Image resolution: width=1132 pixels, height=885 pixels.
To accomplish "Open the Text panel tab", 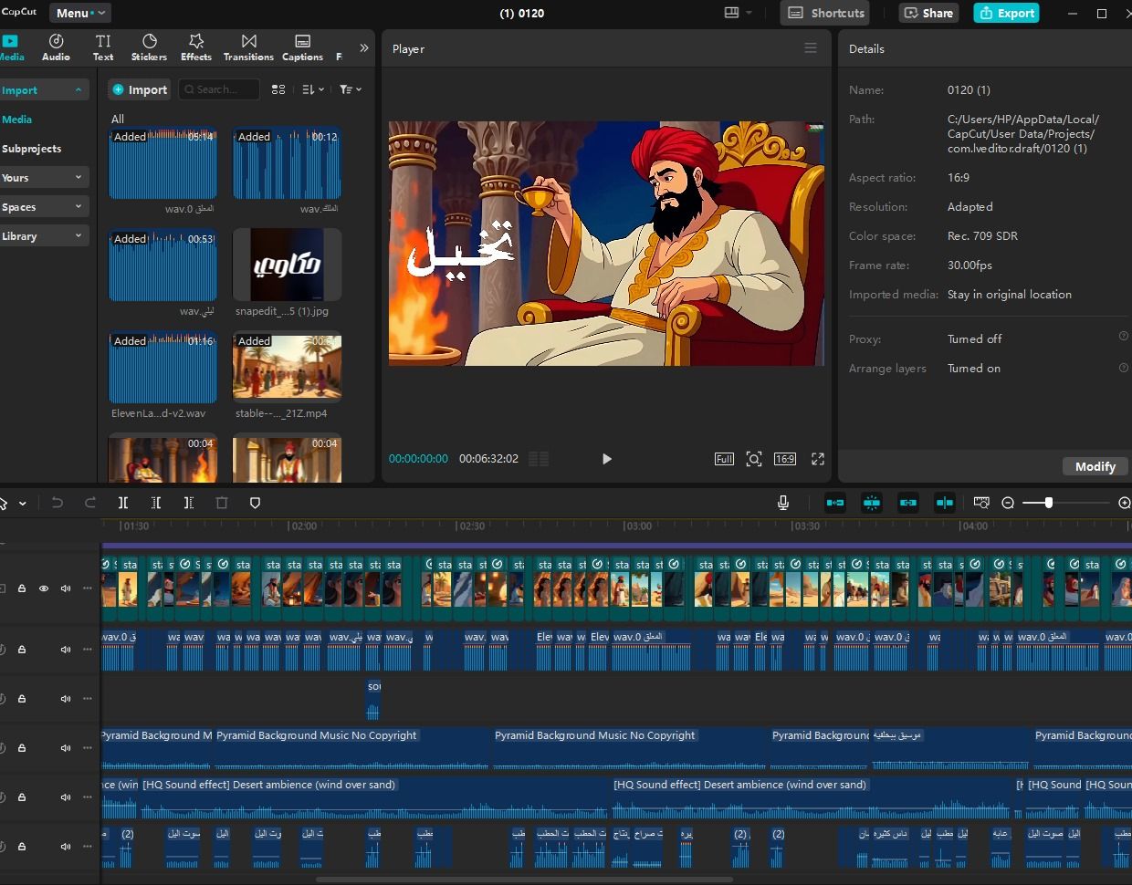I will point(103,47).
